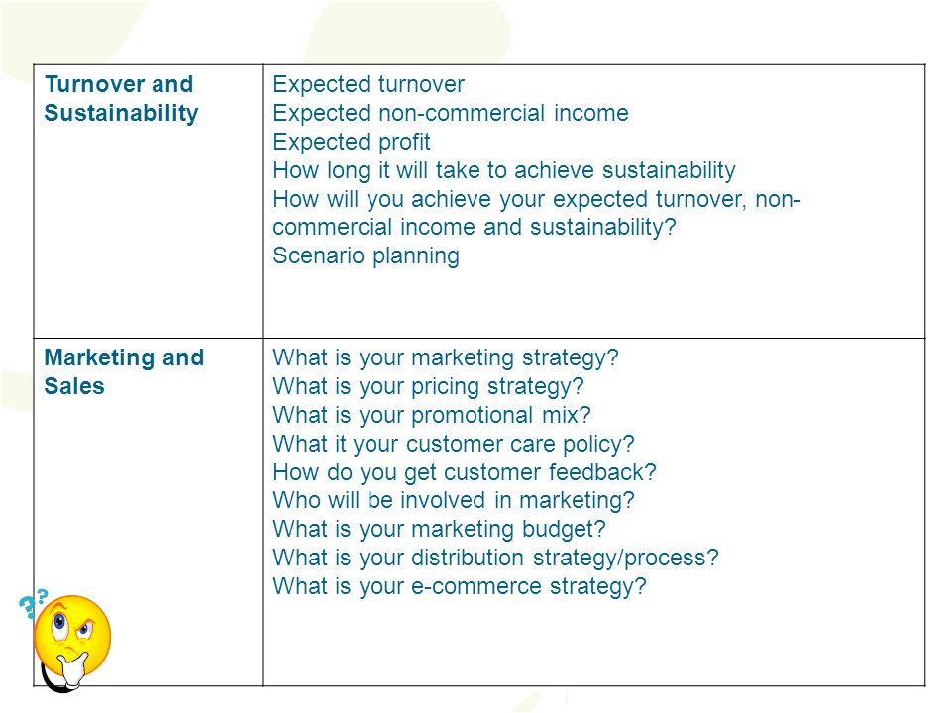The width and height of the screenshot is (951, 713).
Task: Click the Scenario planning text
Action: tap(366, 255)
